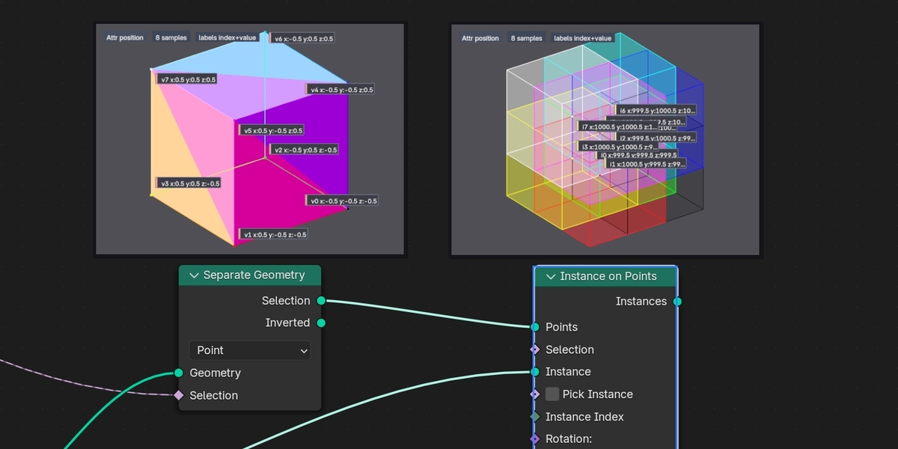
Task: Click the Inverted output socket
Action: tap(321, 323)
